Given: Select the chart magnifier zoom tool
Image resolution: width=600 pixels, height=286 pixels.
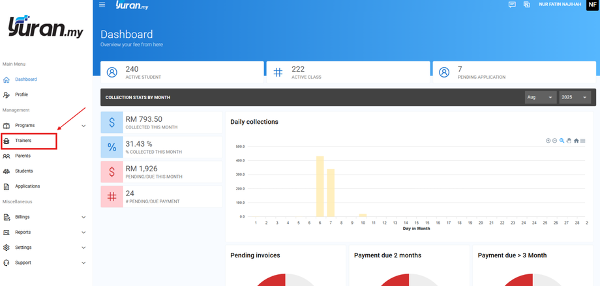Looking at the screenshot, I should click(x=562, y=141).
